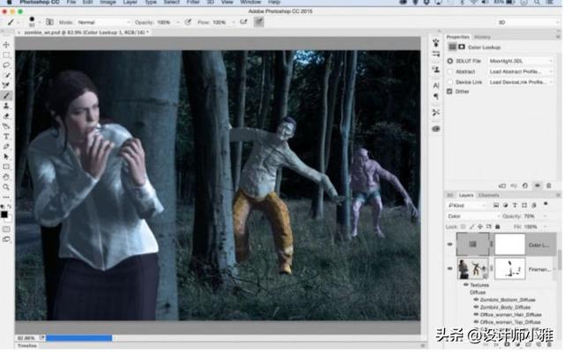The image size is (564, 353).
Task: Select the Abstract radio button
Action: click(450, 71)
